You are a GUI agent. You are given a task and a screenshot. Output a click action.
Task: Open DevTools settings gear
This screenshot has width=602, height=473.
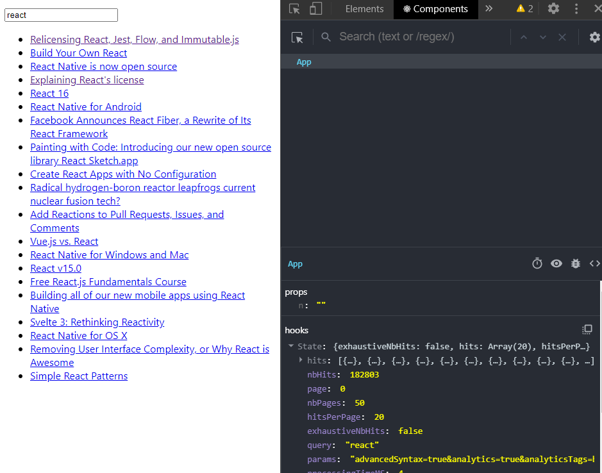(553, 8)
